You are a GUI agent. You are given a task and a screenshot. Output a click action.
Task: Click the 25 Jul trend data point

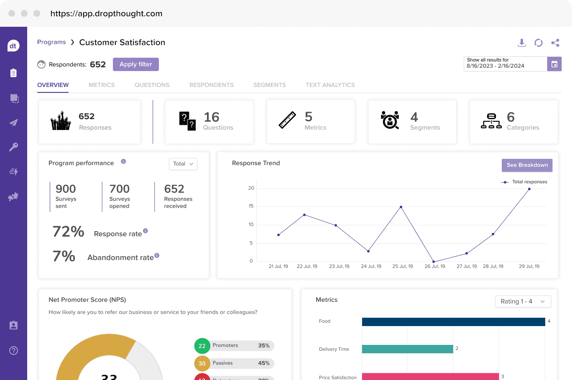[x=401, y=207]
